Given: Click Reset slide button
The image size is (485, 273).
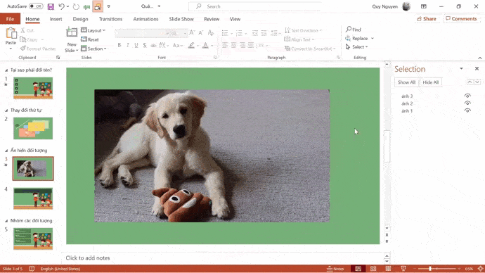Looking at the screenshot, I should (90, 39).
